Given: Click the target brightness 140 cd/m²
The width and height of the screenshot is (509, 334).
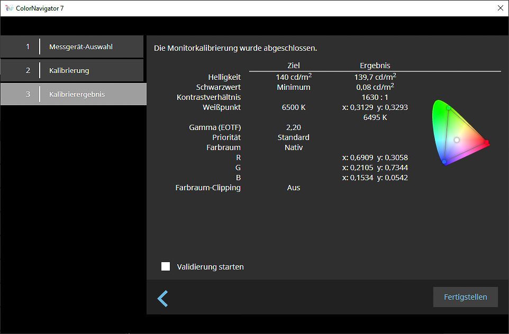Looking at the screenshot, I should [x=294, y=77].
